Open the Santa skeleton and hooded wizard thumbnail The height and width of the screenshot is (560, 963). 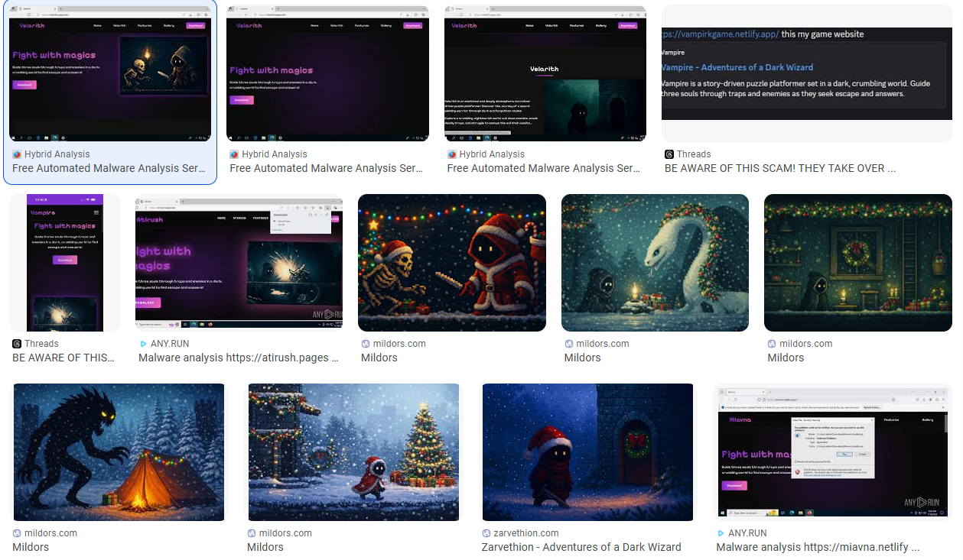451,262
